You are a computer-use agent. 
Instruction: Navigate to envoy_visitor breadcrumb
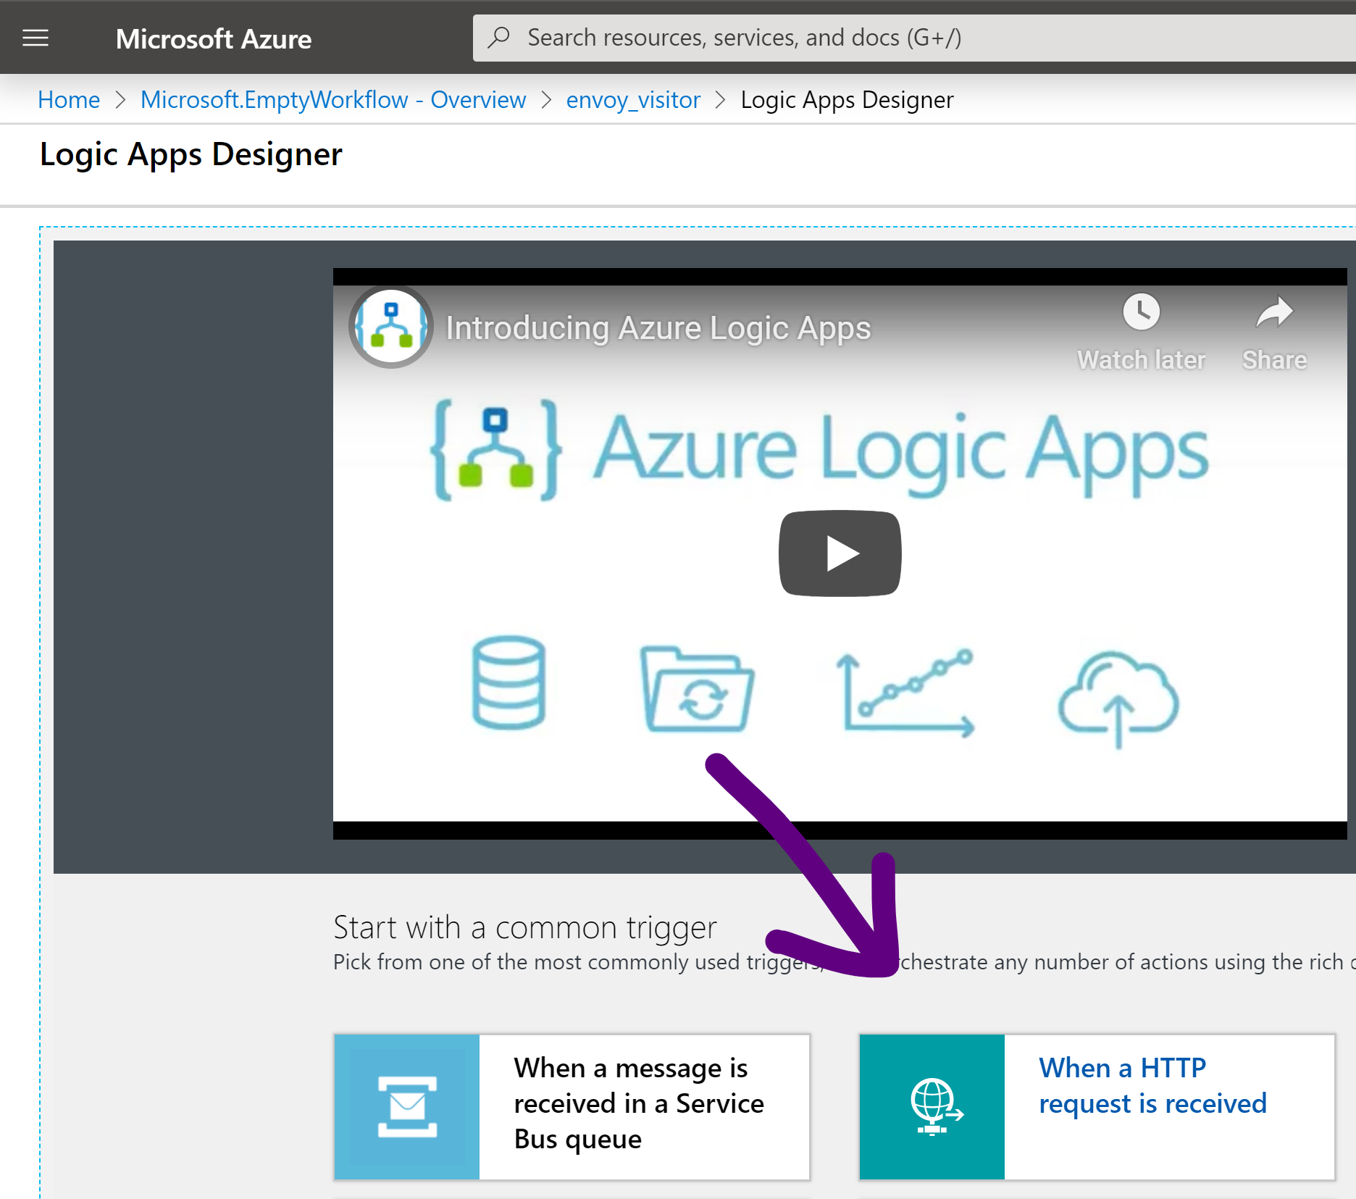pos(633,100)
